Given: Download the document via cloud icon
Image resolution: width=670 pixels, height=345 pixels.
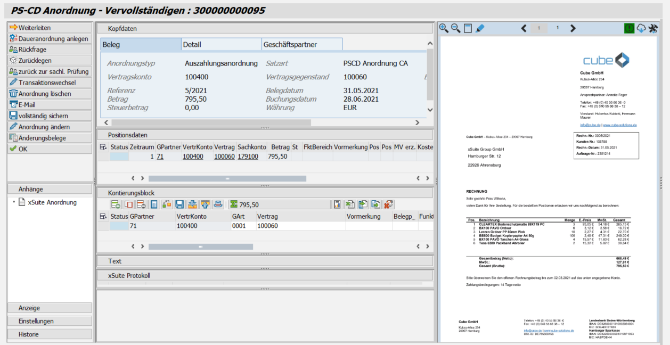Looking at the screenshot, I should point(641,28).
